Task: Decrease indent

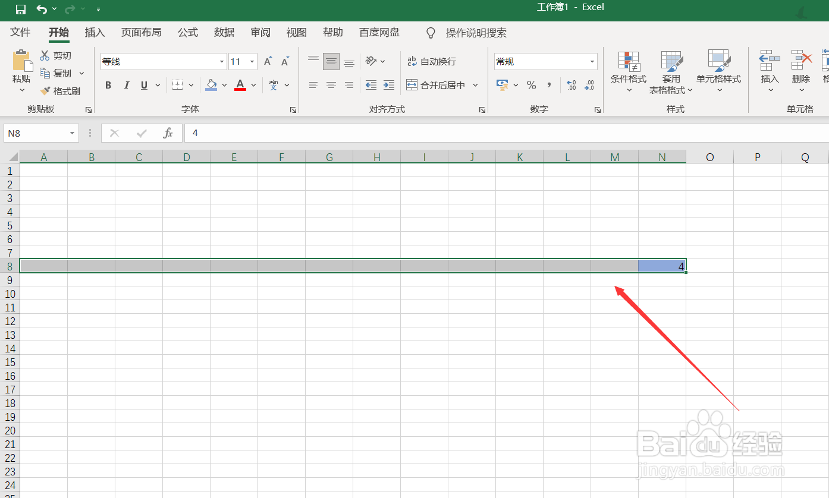Action: pyautogui.click(x=371, y=85)
